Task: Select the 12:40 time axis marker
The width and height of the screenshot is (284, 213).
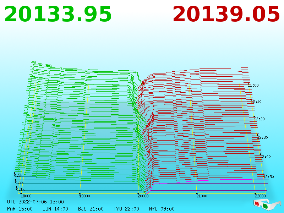Action: (x=265, y=157)
